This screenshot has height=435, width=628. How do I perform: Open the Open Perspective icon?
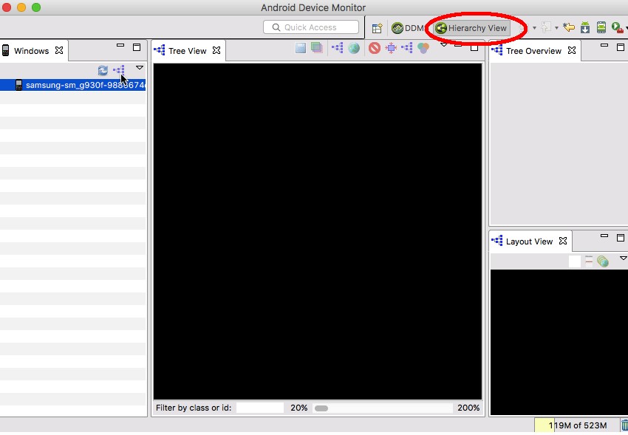coord(377,28)
